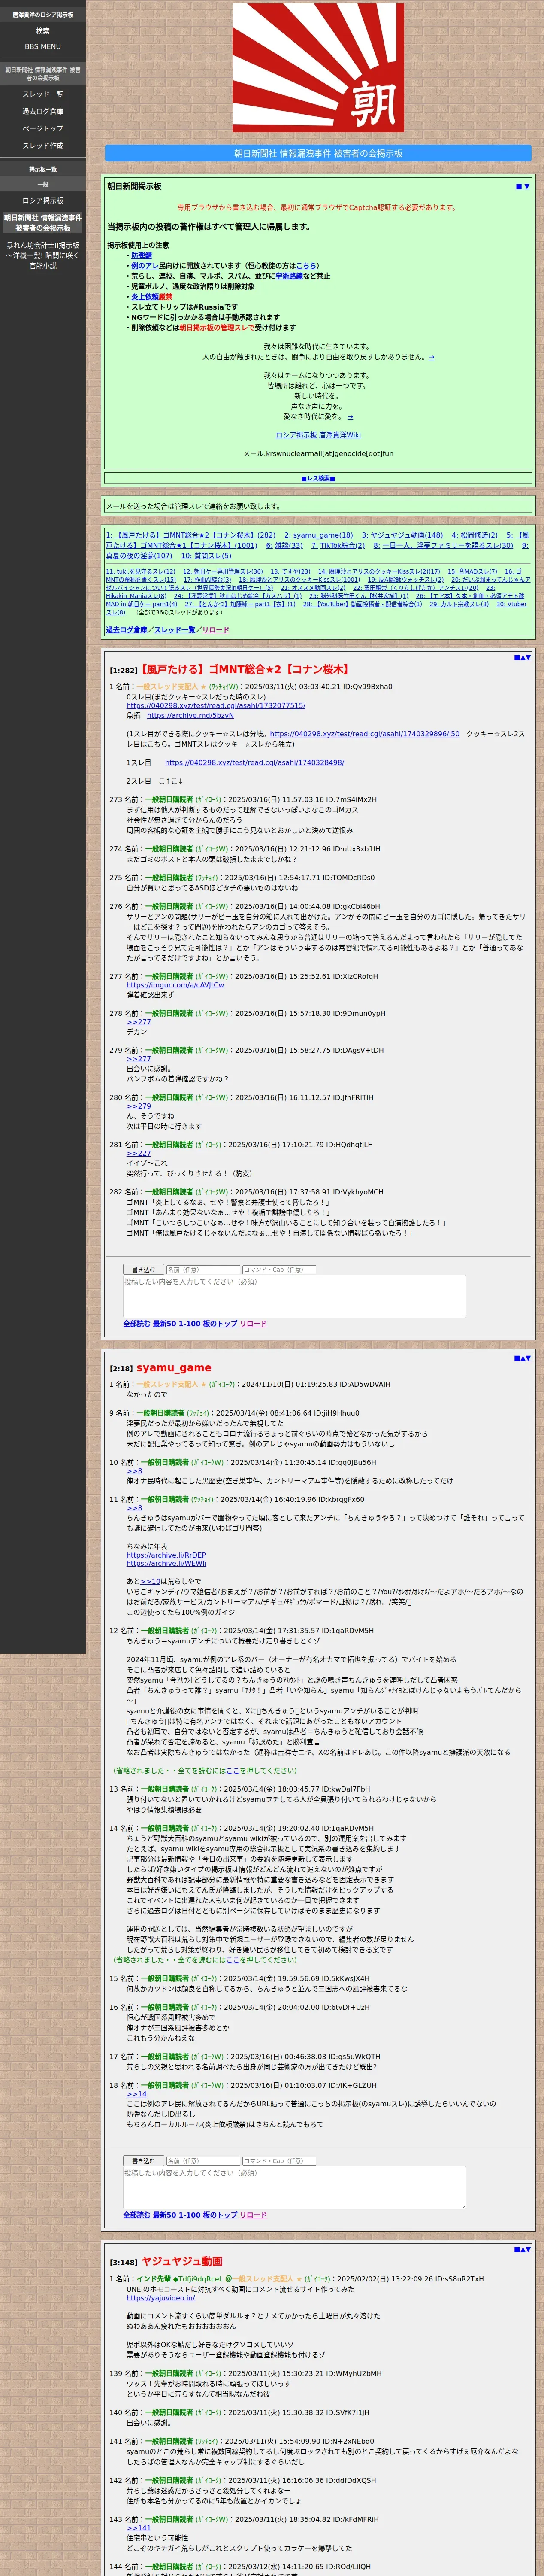Open the 炎上依頼 link
This screenshot has height=2576, width=544.
[x=145, y=297]
